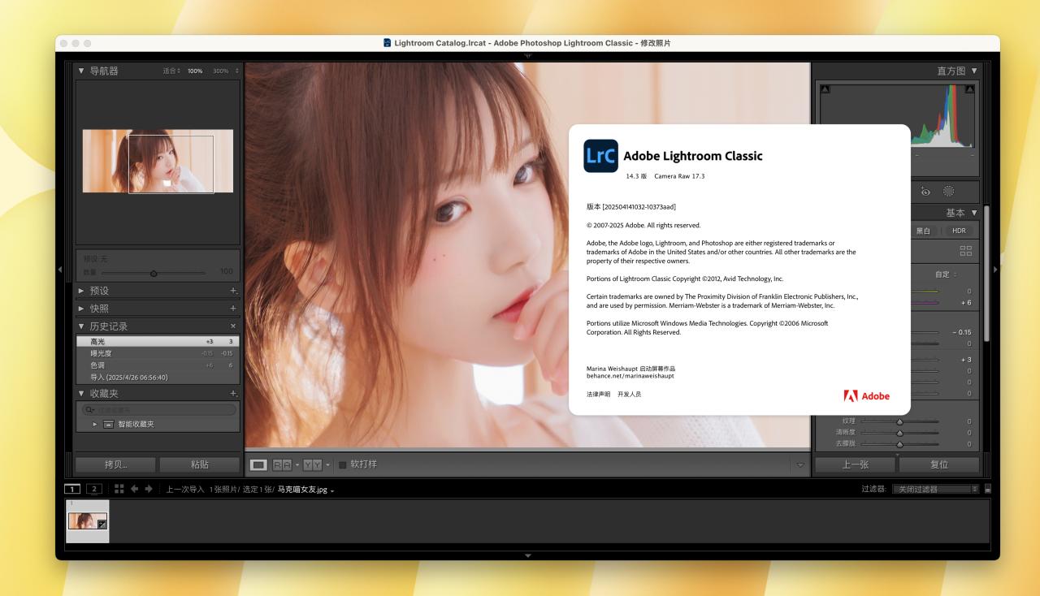Collapse the History panel
Viewport: 1040px width, 596px height.
(81, 326)
